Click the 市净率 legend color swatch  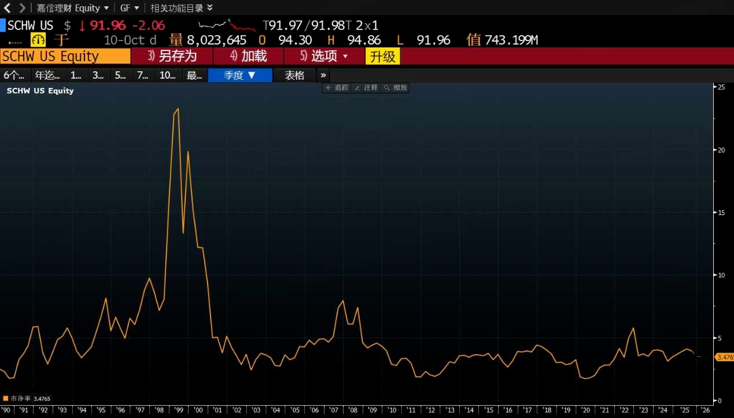coord(6,398)
